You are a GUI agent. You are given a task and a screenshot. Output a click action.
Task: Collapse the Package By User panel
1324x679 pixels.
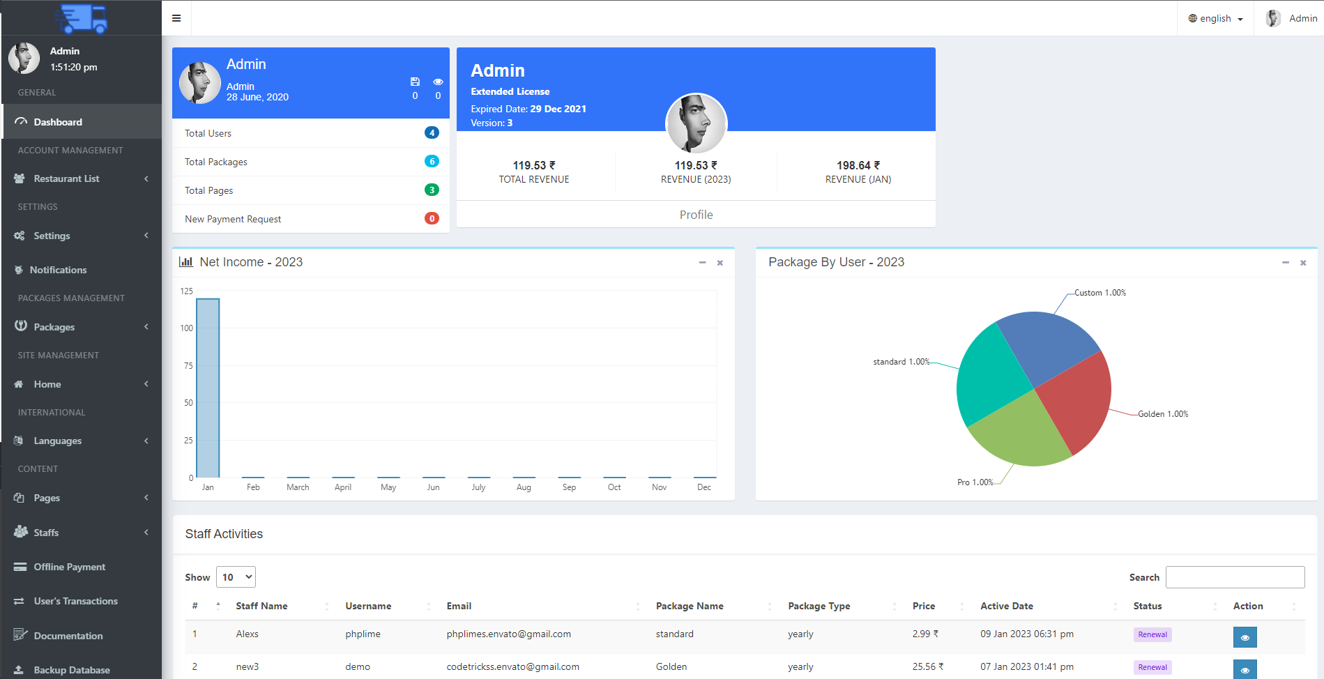(x=1285, y=263)
